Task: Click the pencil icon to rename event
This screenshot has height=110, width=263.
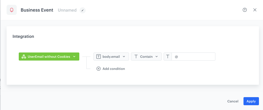Action: click(x=83, y=10)
